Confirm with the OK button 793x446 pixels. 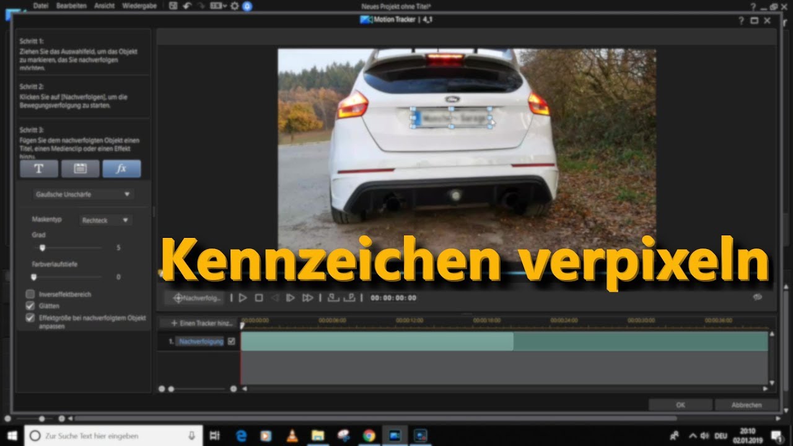(x=680, y=405)
